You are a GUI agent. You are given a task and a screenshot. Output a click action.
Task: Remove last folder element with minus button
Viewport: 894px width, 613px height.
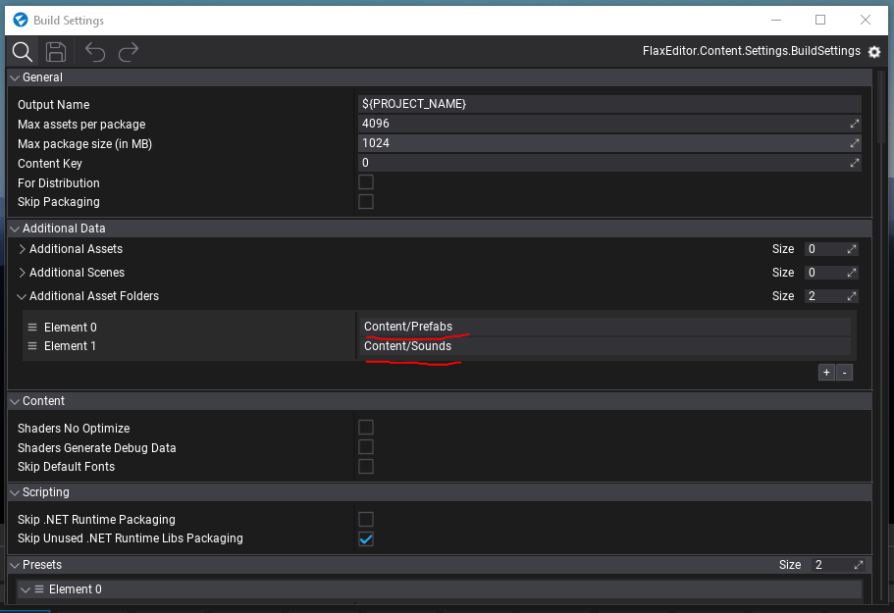(x=844, y=373)
